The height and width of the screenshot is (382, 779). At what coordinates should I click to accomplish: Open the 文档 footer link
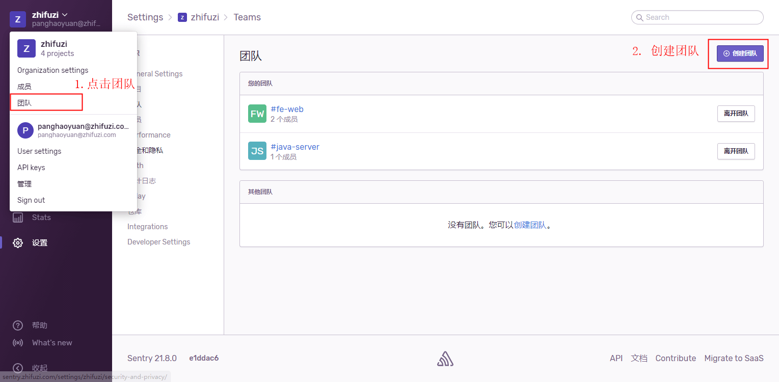(x=639, y=358)
